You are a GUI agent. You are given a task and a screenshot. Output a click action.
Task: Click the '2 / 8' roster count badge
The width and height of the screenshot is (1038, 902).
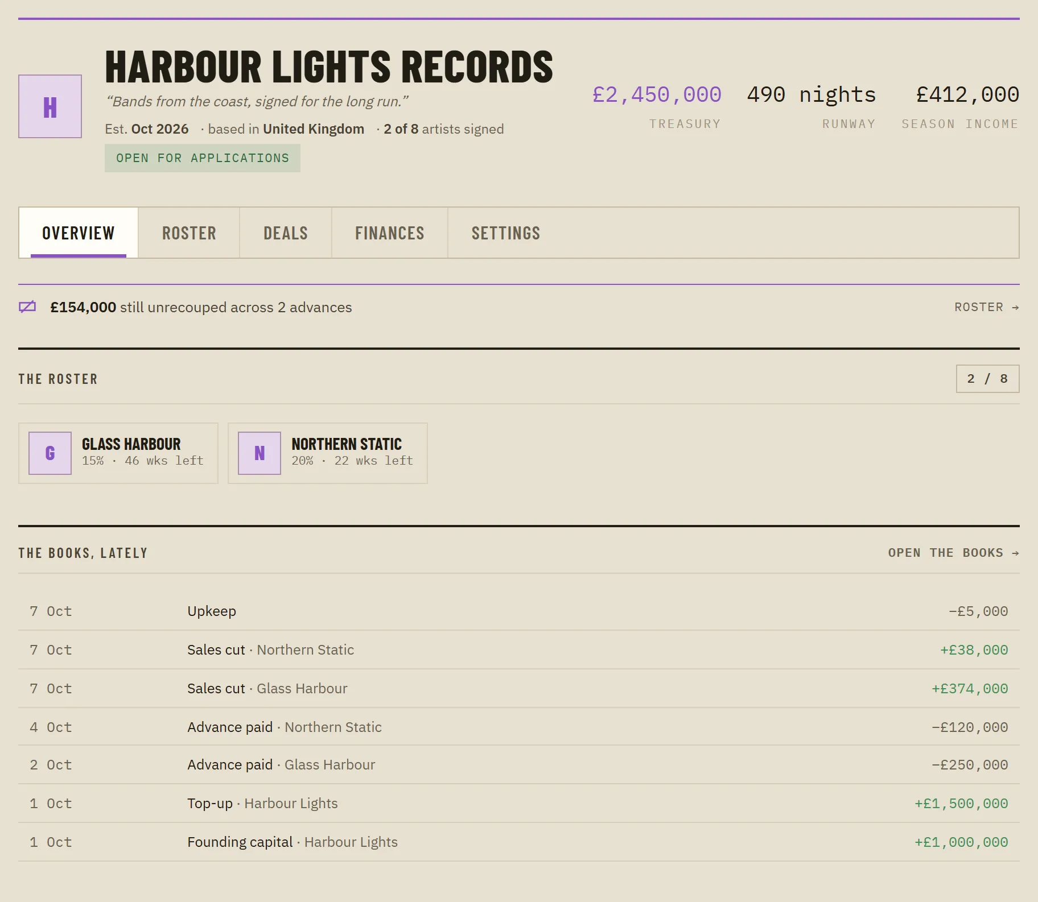[x=988, y=379]
